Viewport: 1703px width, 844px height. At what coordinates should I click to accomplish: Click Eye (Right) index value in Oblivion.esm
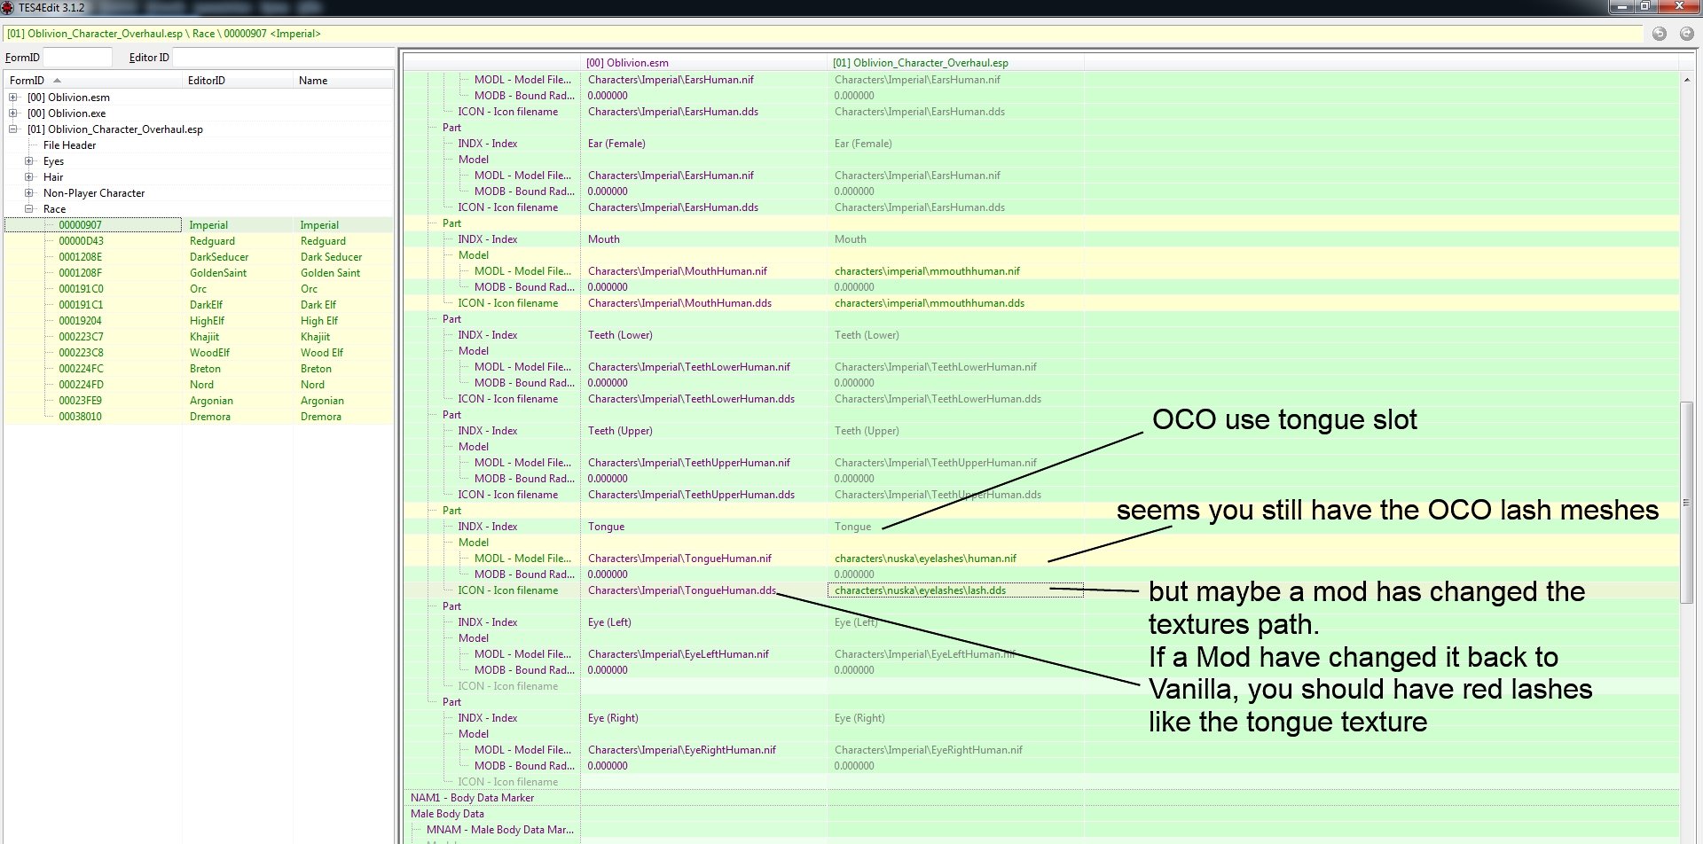click(613, 718)
